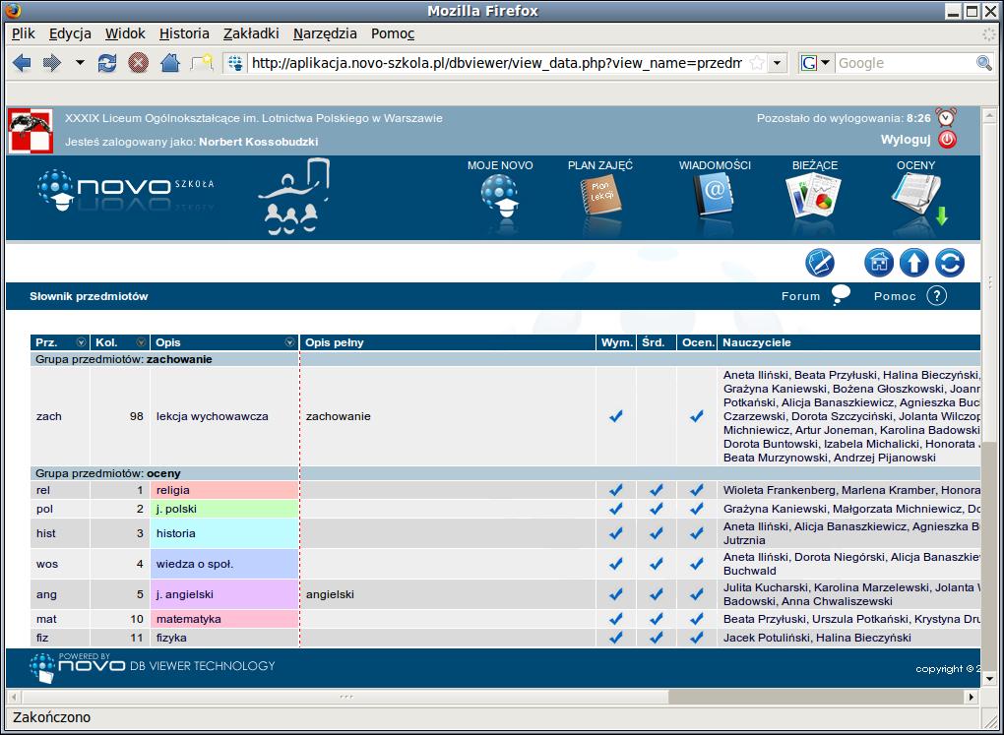
Task: Toggle Wym. checkmark for religia row
Action: click(x=616, y=490)
